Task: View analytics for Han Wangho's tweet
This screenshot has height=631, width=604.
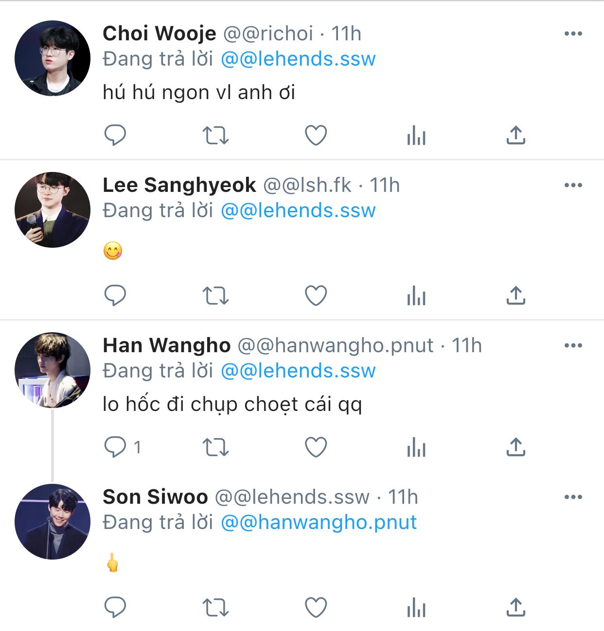Action: (416, 447)
